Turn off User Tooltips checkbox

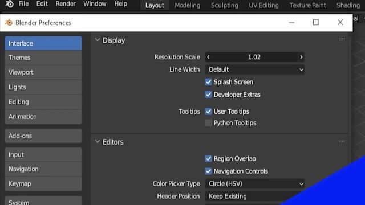208,112
